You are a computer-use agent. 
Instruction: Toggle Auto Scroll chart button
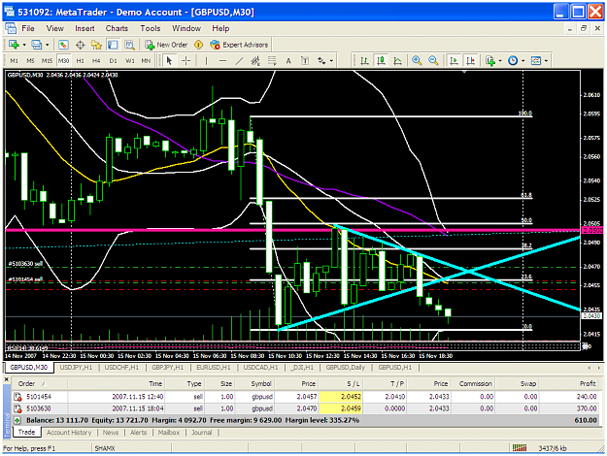[x=454, y=61]
